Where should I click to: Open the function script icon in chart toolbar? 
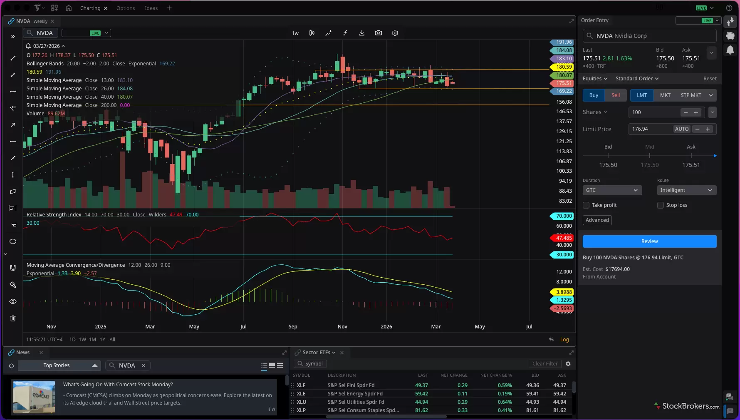coord(345,33)
